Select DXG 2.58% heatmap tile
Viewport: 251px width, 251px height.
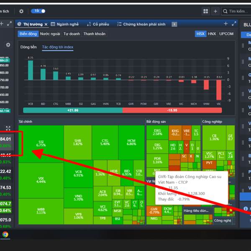[158, 132]
